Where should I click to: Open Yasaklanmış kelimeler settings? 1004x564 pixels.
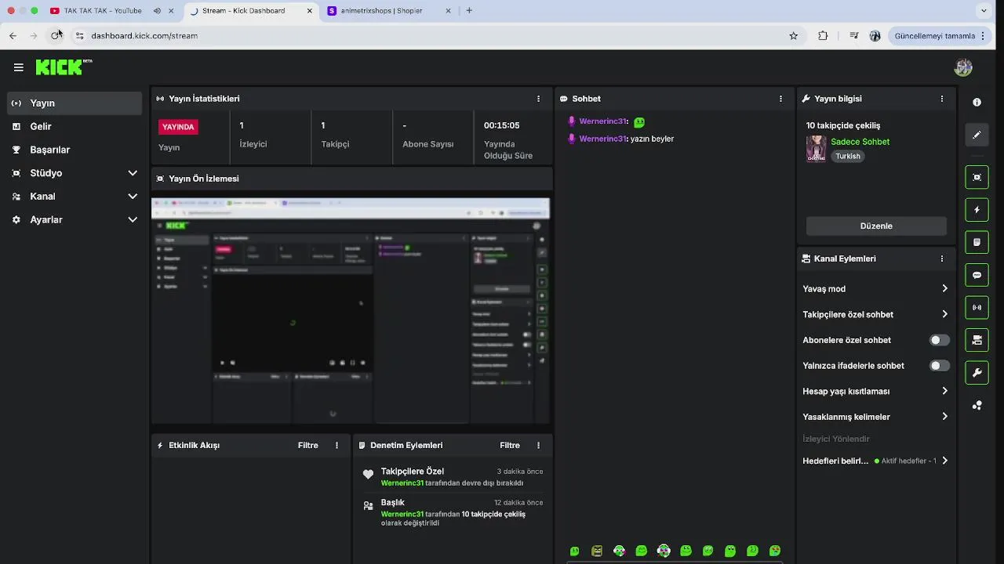[875, 417]
